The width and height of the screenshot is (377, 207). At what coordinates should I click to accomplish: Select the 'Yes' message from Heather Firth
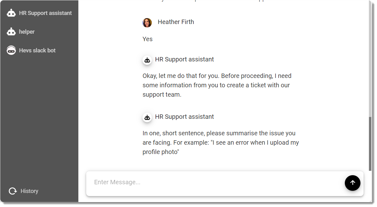click(147, 39)
